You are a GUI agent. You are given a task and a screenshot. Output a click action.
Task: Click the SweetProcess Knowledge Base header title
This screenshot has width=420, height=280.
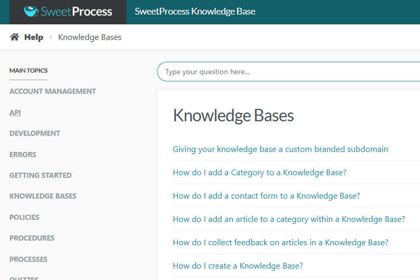pos(195,11)
